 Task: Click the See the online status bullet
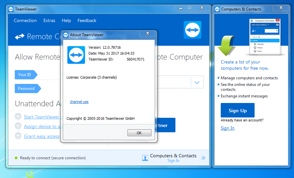coord(245,87)
